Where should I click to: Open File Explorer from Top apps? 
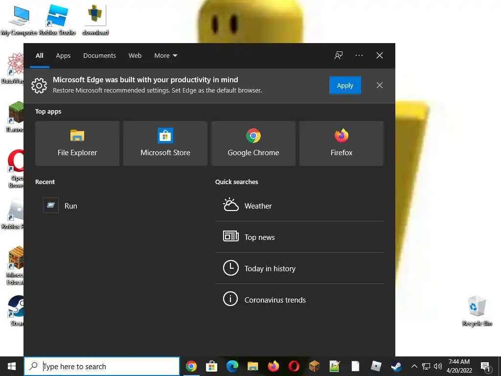pyautogui.click(x=77, y=143)
